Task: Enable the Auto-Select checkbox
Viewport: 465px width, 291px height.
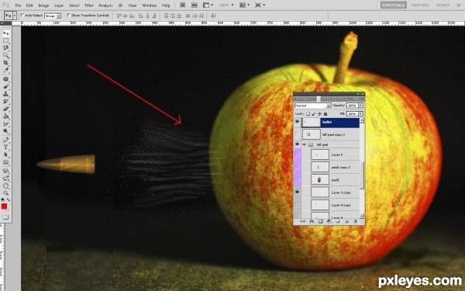Action: click(x=22, y=16)
